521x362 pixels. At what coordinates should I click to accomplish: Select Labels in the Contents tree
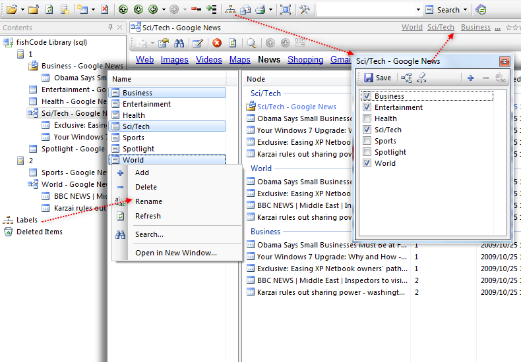click(27, 220)
